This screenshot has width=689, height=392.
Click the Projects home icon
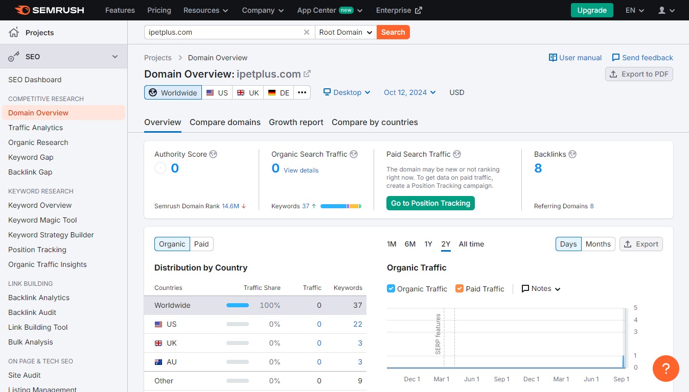pos(14,33)
